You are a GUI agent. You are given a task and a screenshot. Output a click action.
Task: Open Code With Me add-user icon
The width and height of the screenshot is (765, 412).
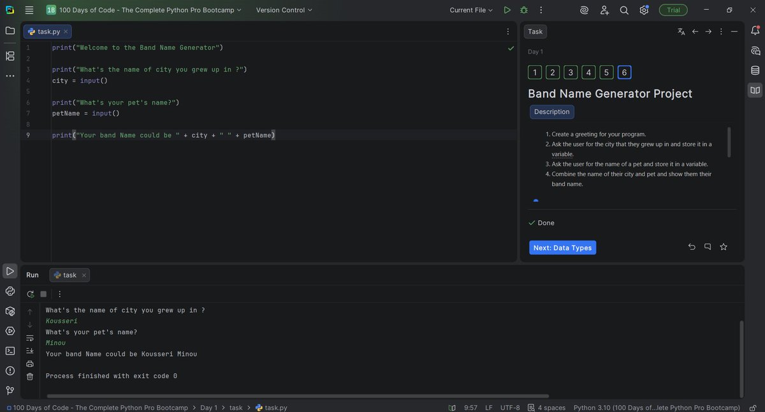pyautogui.click(x=604, y=10)
